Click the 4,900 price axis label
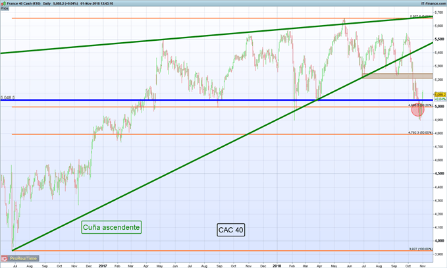Screen dimensions: 447x268 pyautogui.click(x=439, y=120)
